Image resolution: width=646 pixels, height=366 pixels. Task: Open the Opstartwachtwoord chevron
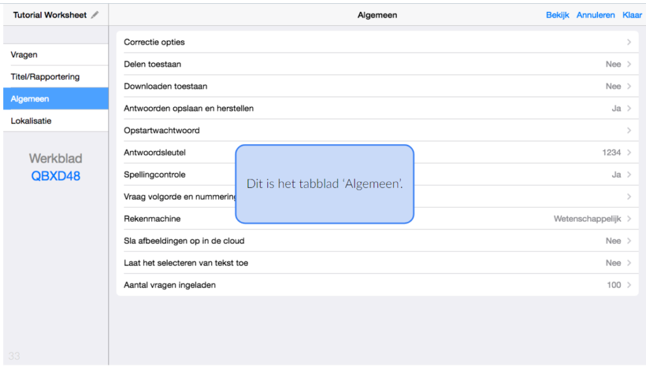pyautogui.click(x=628, y=130)
